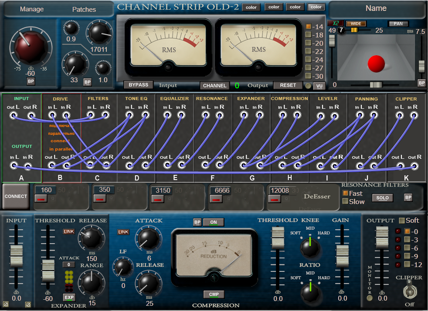
Task: Tick the -30 level checkbox
Action: pos(308,76)
